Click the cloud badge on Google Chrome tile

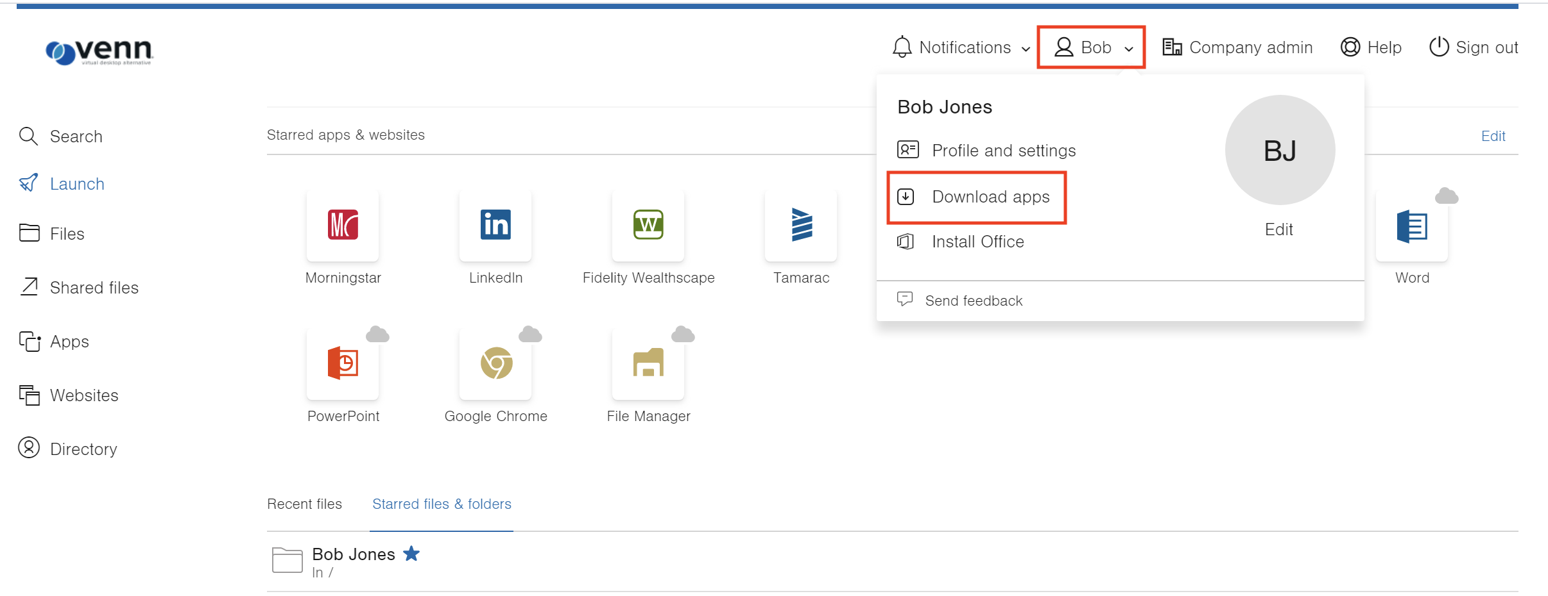tap(530, 335)
